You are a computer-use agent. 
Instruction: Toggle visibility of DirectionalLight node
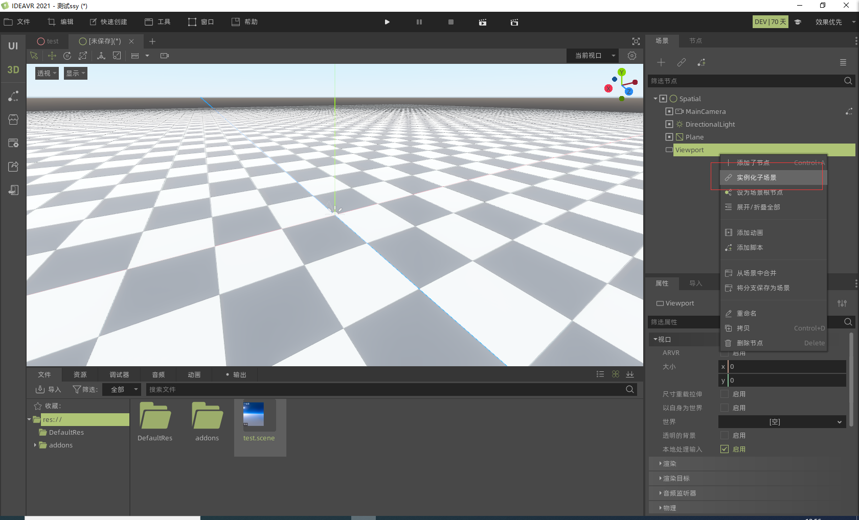(669, 124)
